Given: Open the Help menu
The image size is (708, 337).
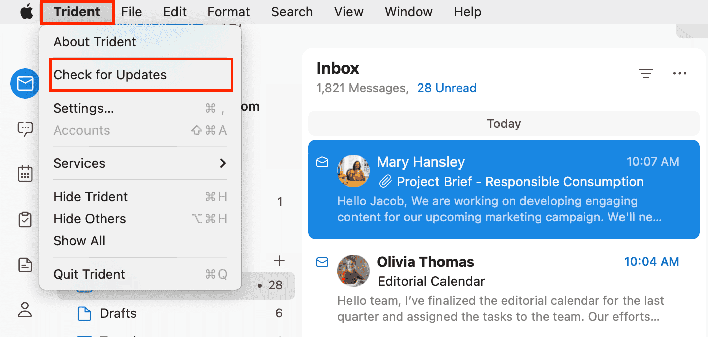Looking at the screenshot, I should [467, 12].
